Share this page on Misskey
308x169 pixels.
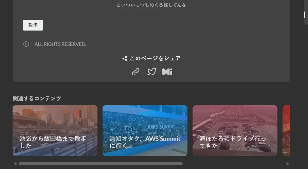coord(167,72)
